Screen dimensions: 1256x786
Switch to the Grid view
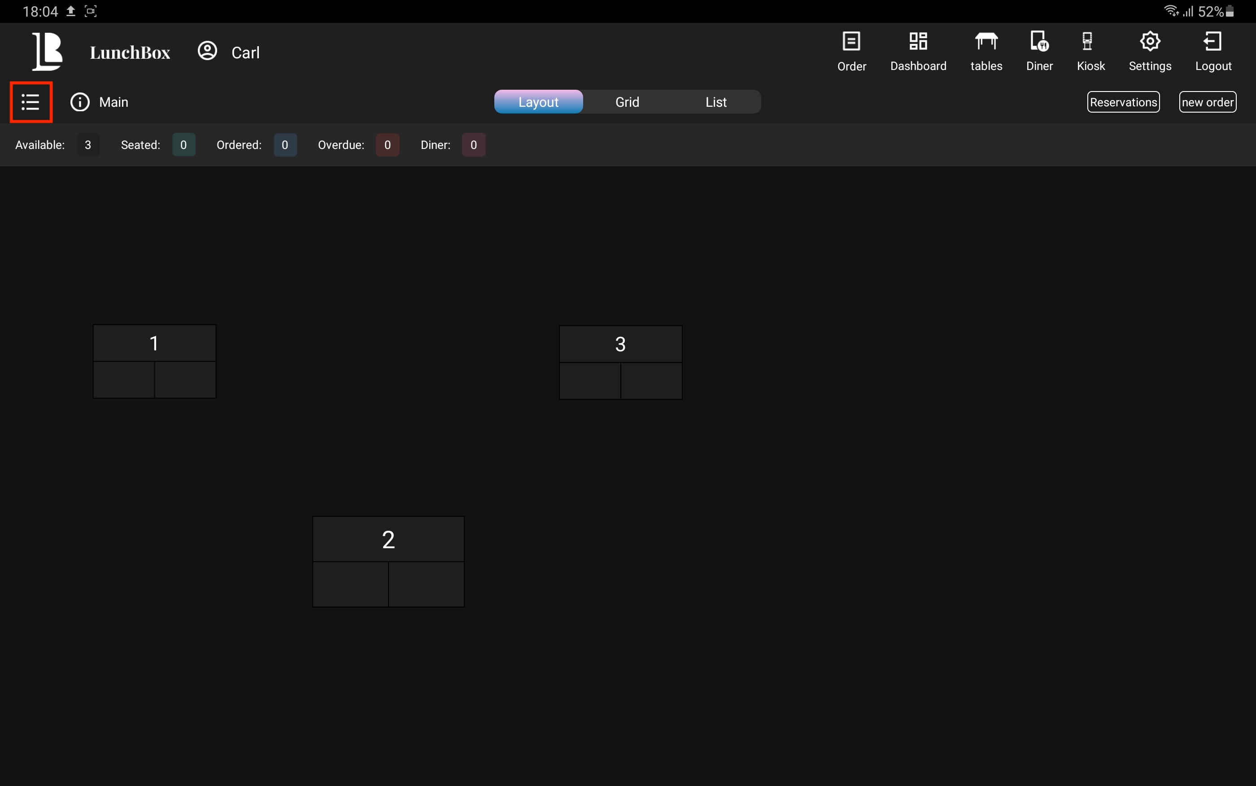click(x=627, y=102)
